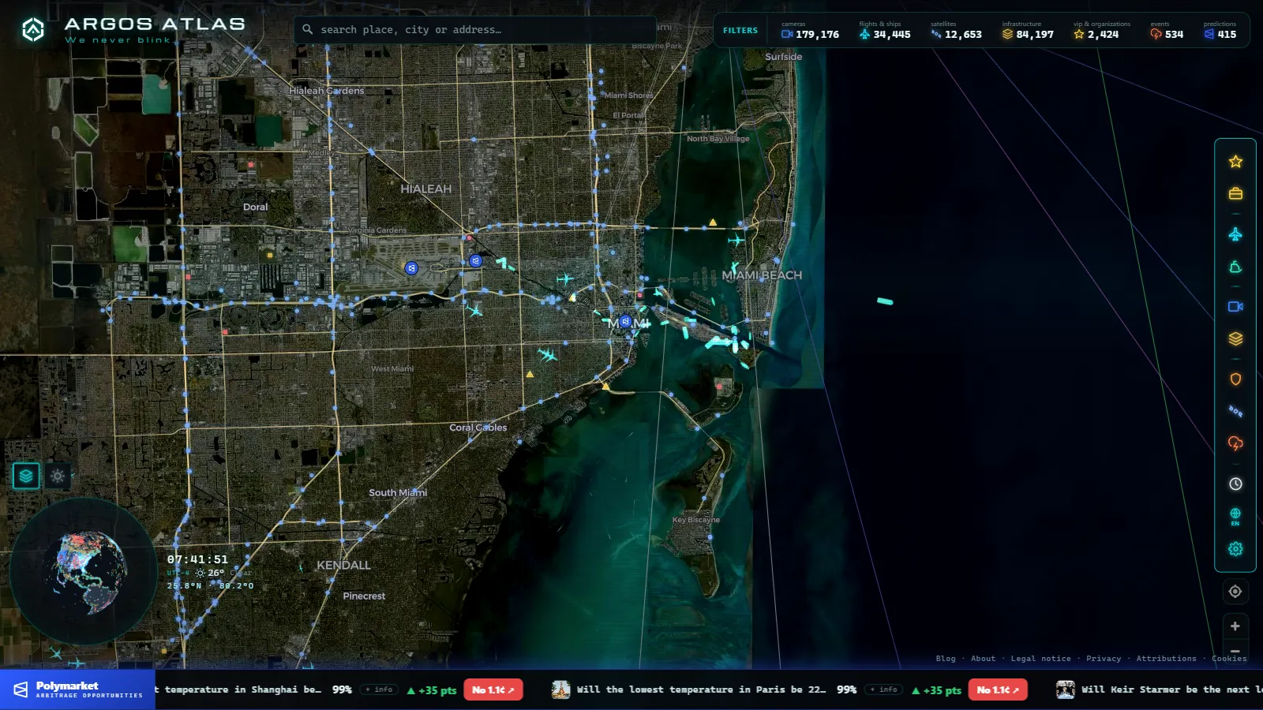Select the camera layer icon in the sidebar
The image size is (1263, 710).
[1235, 307]
